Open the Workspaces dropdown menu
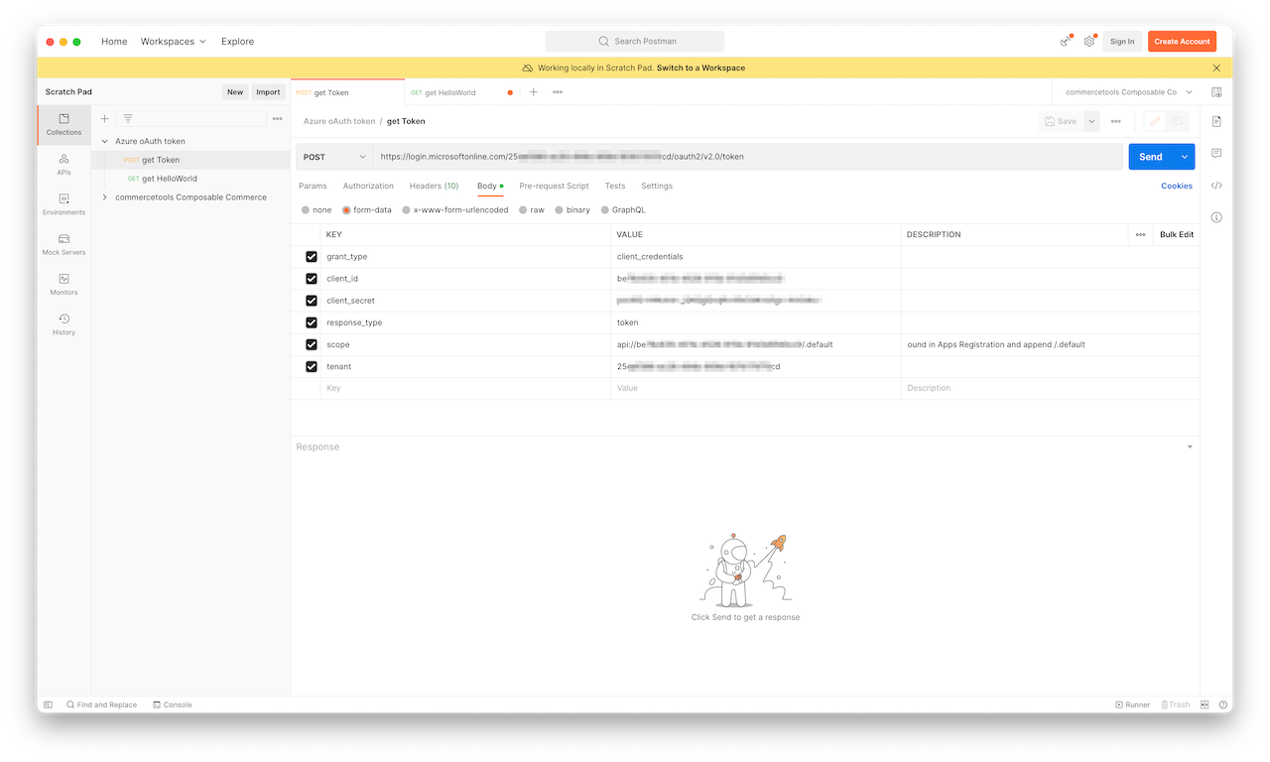 coord(174,42)
